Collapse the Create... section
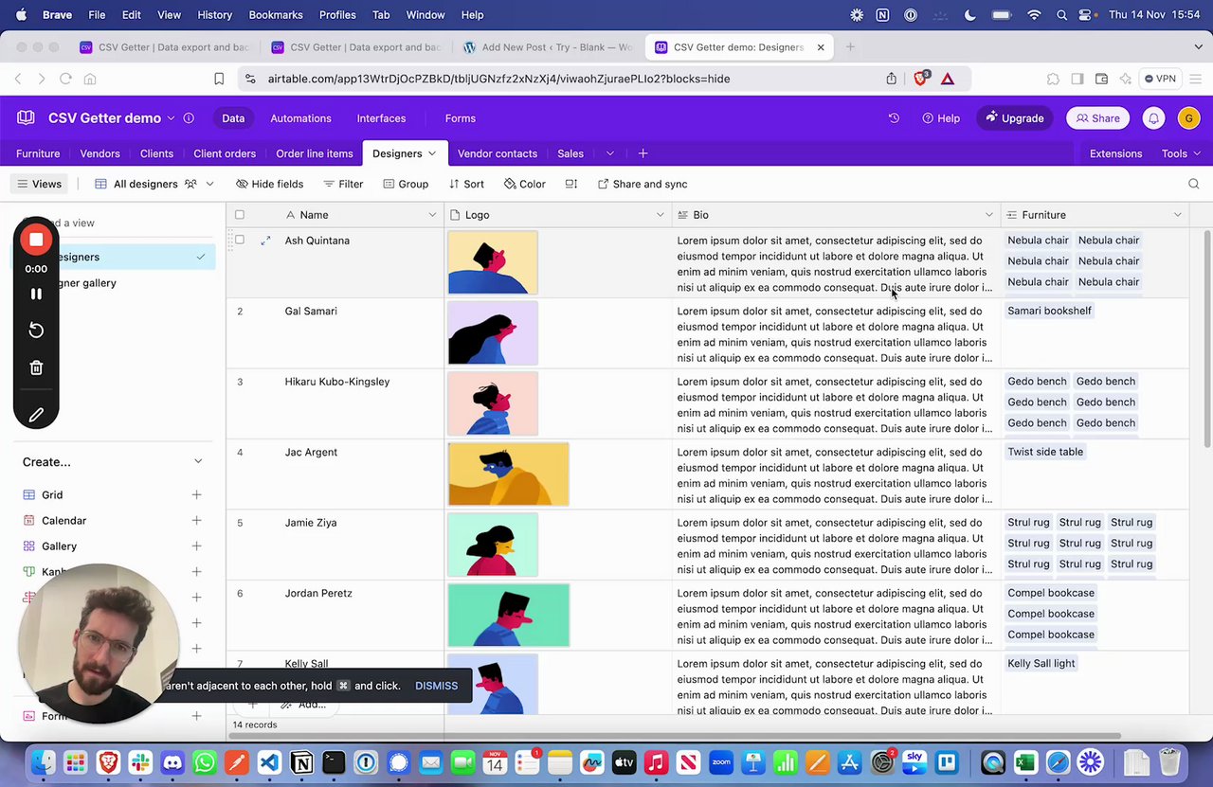Screen dimensions: 1213x787 198,462
